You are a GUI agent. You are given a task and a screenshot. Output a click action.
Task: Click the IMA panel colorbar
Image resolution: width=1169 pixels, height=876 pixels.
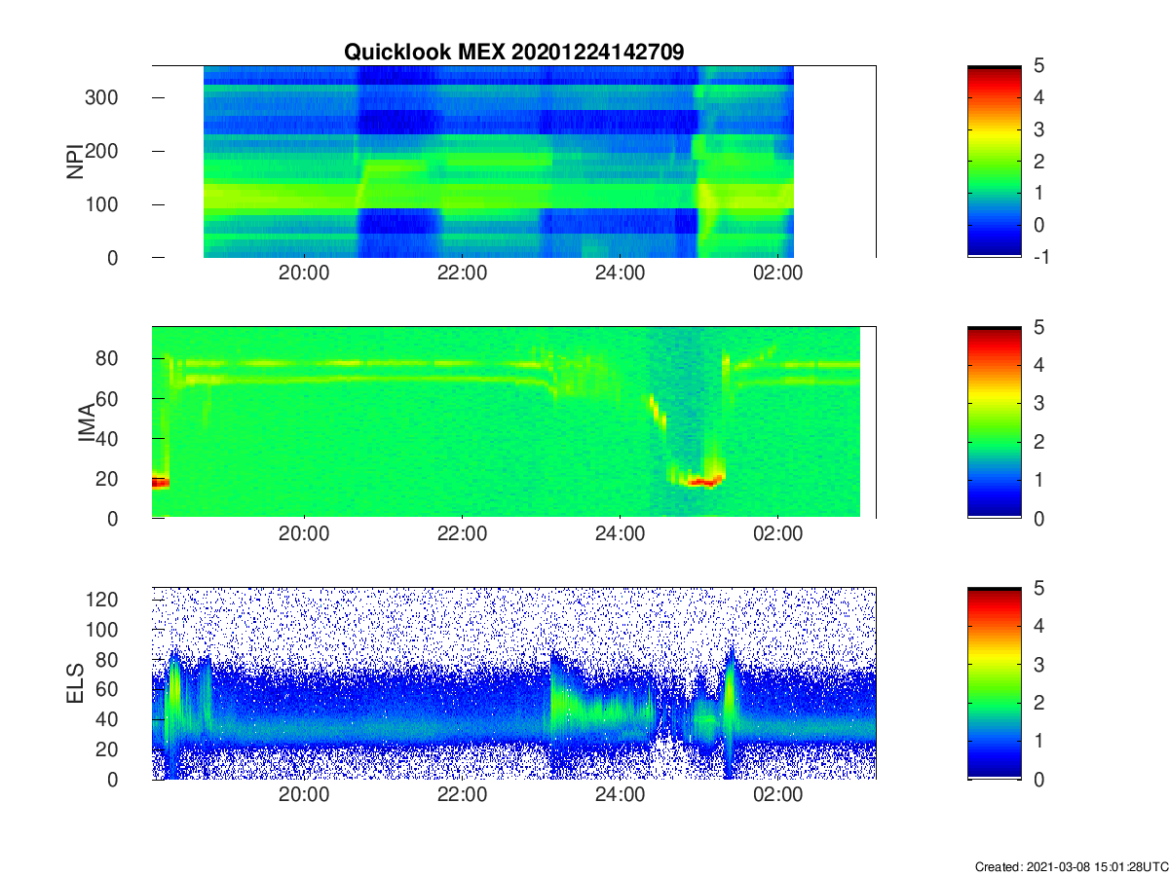point(995,422)
